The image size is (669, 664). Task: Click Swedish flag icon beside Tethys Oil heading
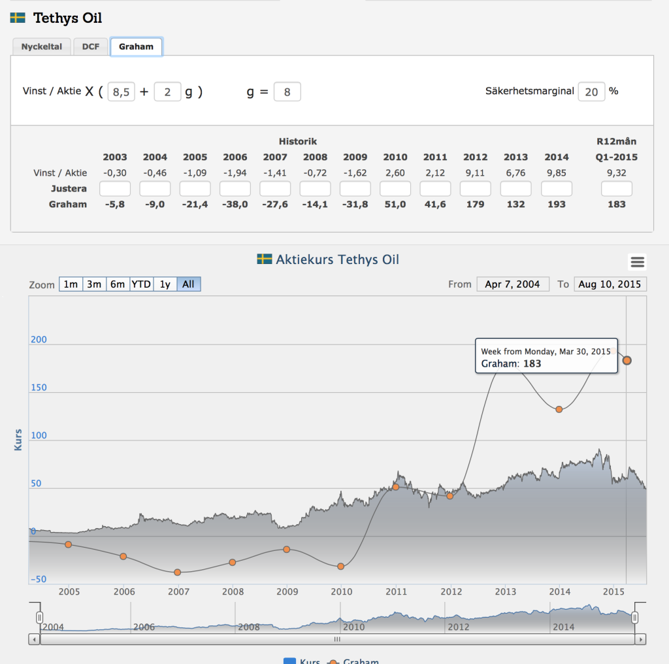point(18,18)
